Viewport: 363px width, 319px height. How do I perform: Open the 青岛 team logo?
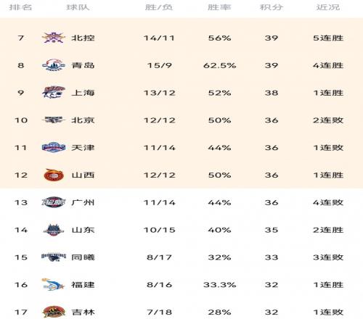pyautogui.click(x=54, y=65)
